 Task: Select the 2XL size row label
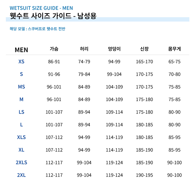tap(22, 175)
